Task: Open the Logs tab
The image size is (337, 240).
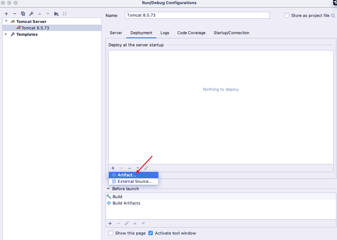Action: click(165, 33)
